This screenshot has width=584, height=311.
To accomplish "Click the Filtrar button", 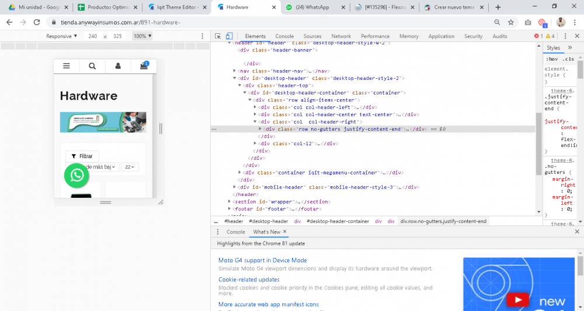I will (82, 156).
